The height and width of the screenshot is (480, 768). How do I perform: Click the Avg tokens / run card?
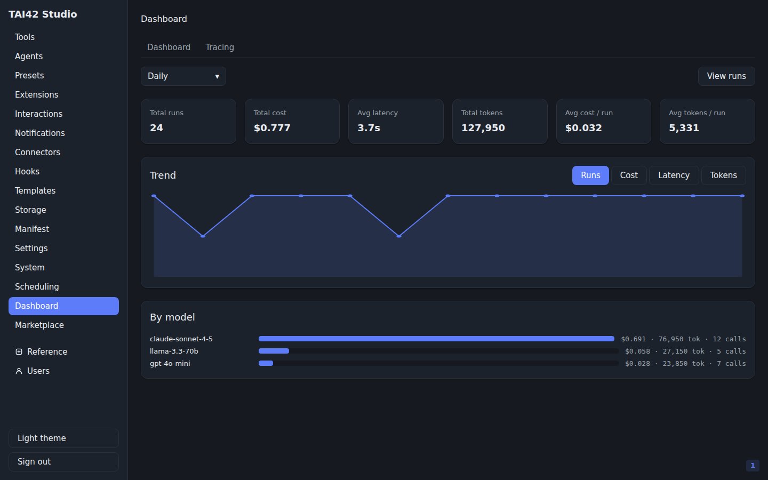(x=707, y=121)
